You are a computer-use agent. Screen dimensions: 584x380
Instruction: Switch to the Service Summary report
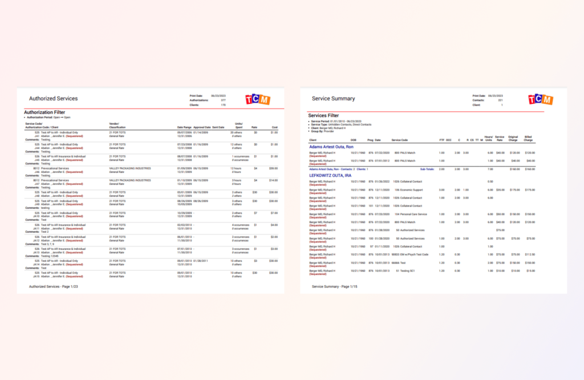click(x=332, y=98)
